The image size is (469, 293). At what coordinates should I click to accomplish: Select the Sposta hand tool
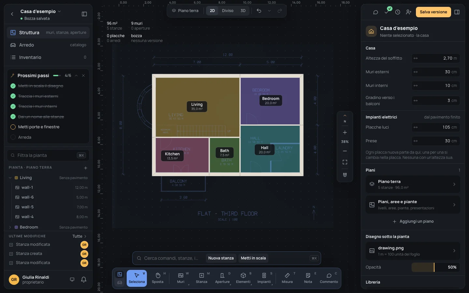[158, 278]
